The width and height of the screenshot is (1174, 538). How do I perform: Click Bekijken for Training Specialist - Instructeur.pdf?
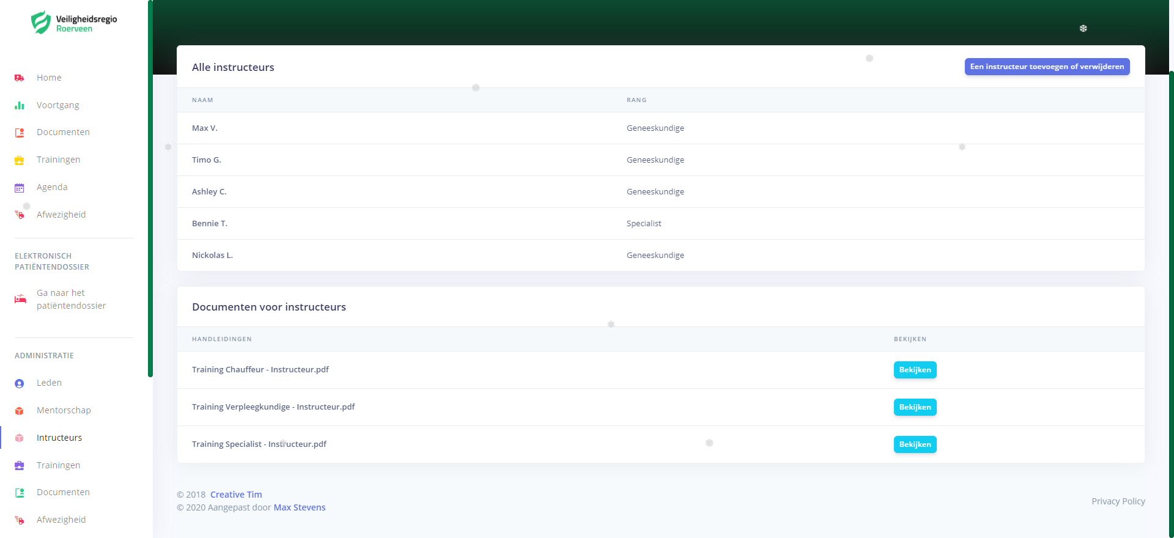pos(915,444)
